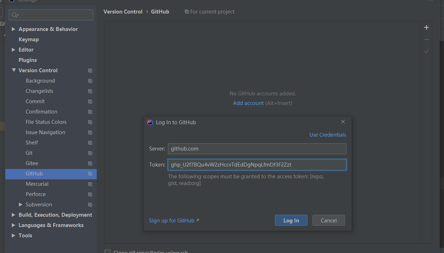Viewport: 444px width, 253px height.
Task: Click the project-level icon beside Gitee
Action: click(90, 163)
